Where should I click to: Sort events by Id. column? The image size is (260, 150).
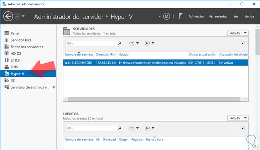98,139
